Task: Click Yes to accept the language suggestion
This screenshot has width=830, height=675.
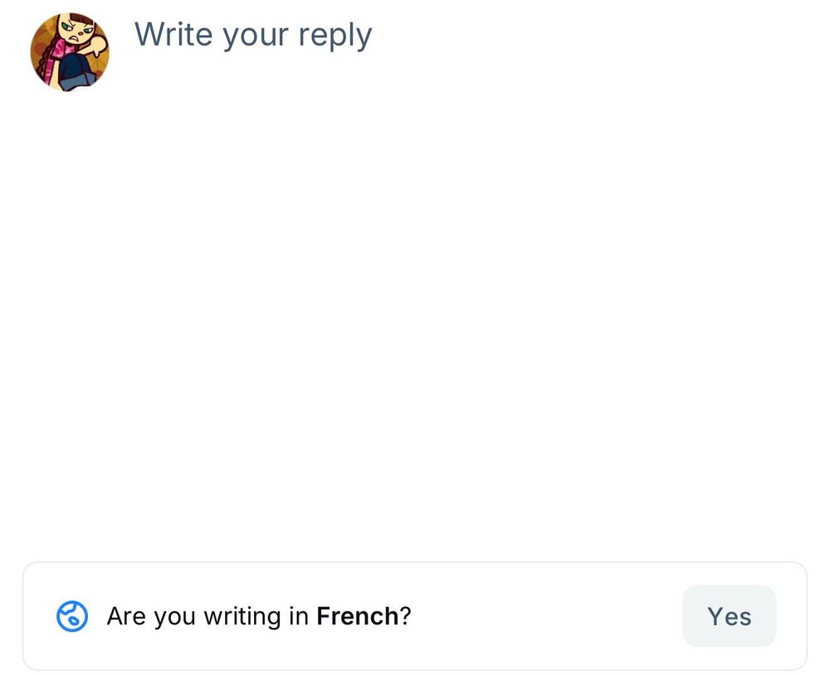Action: point(728,616)
